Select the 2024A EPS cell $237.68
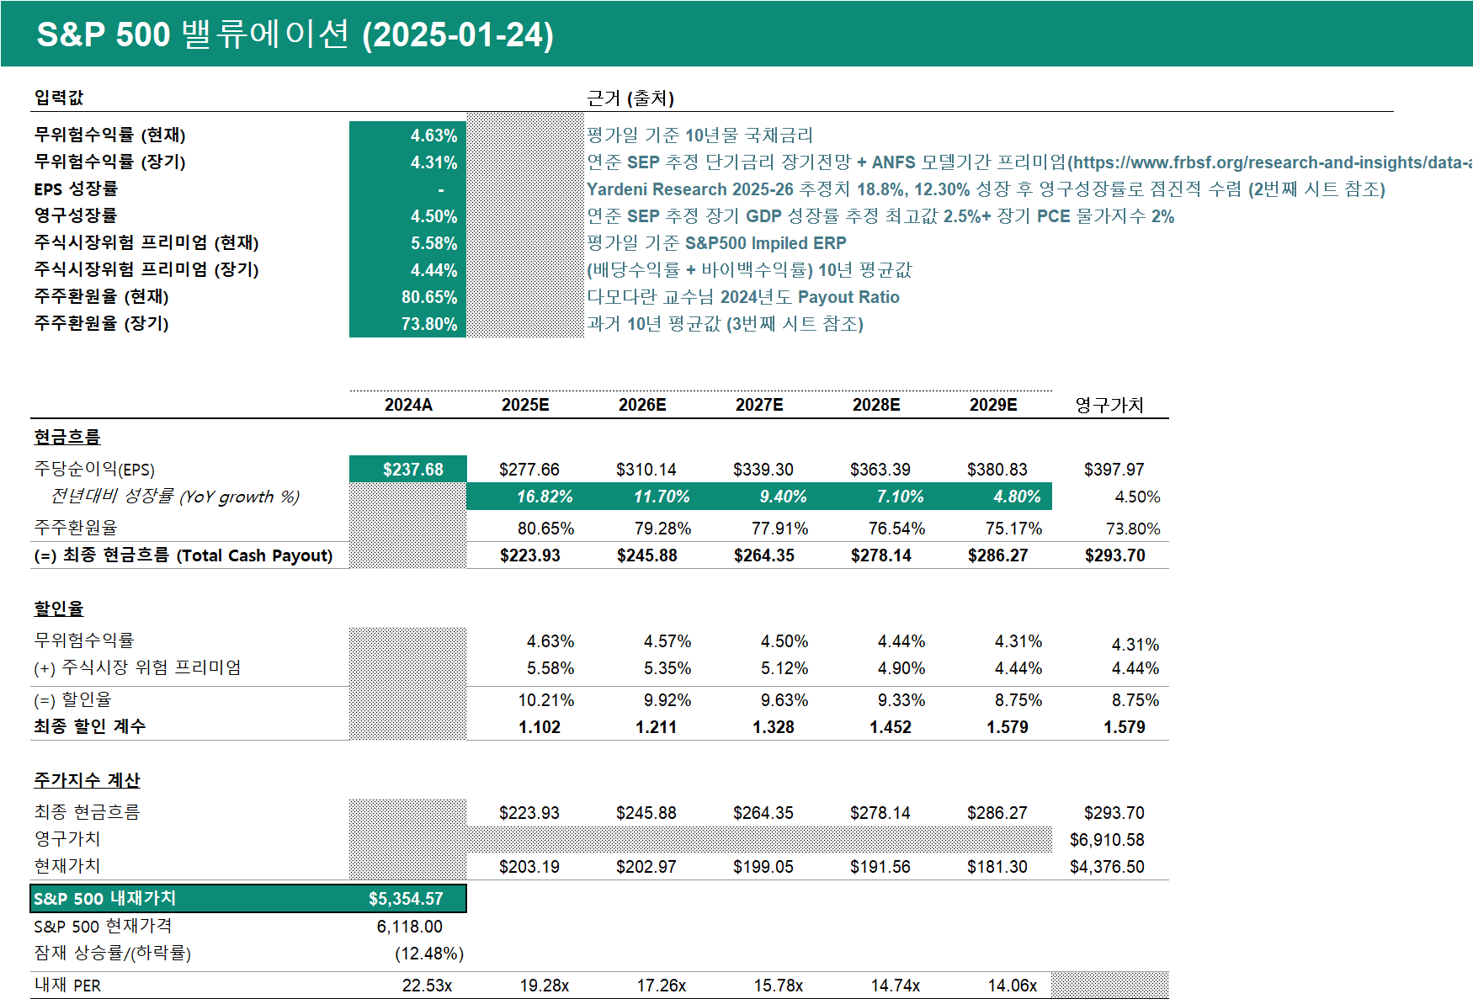 pyautogui.click(x=408, y=470)
